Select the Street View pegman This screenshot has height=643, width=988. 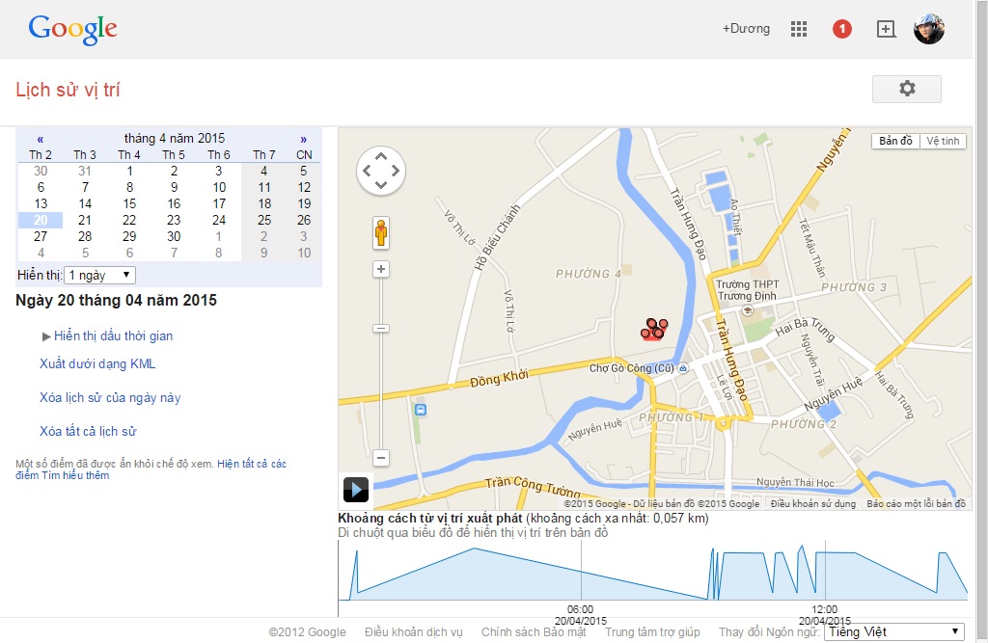(381, 233)
